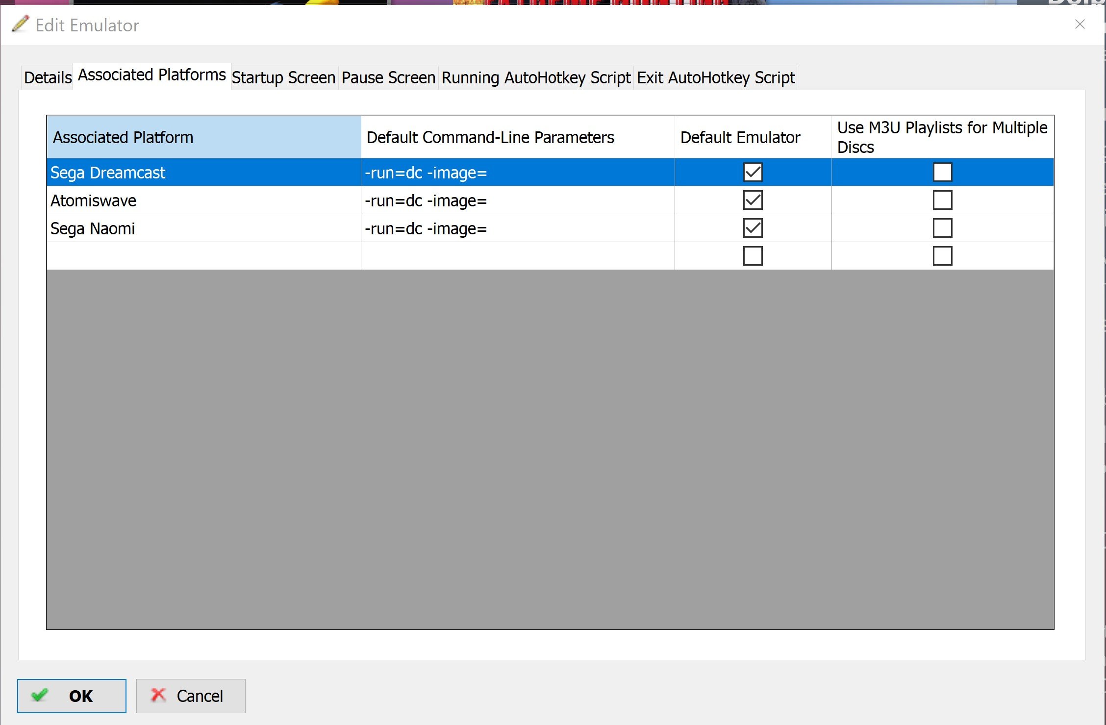The height and width of the screenshot is (725, 1106).
Task: Click Use M3U Playlists for Multiple Discs header
Action: click(x=942, y=137)
